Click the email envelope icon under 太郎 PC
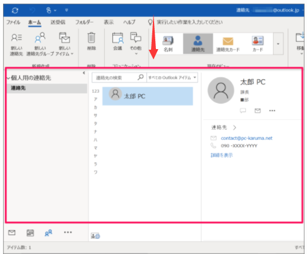This screenshot has width=307, height=254. (257, 110)
